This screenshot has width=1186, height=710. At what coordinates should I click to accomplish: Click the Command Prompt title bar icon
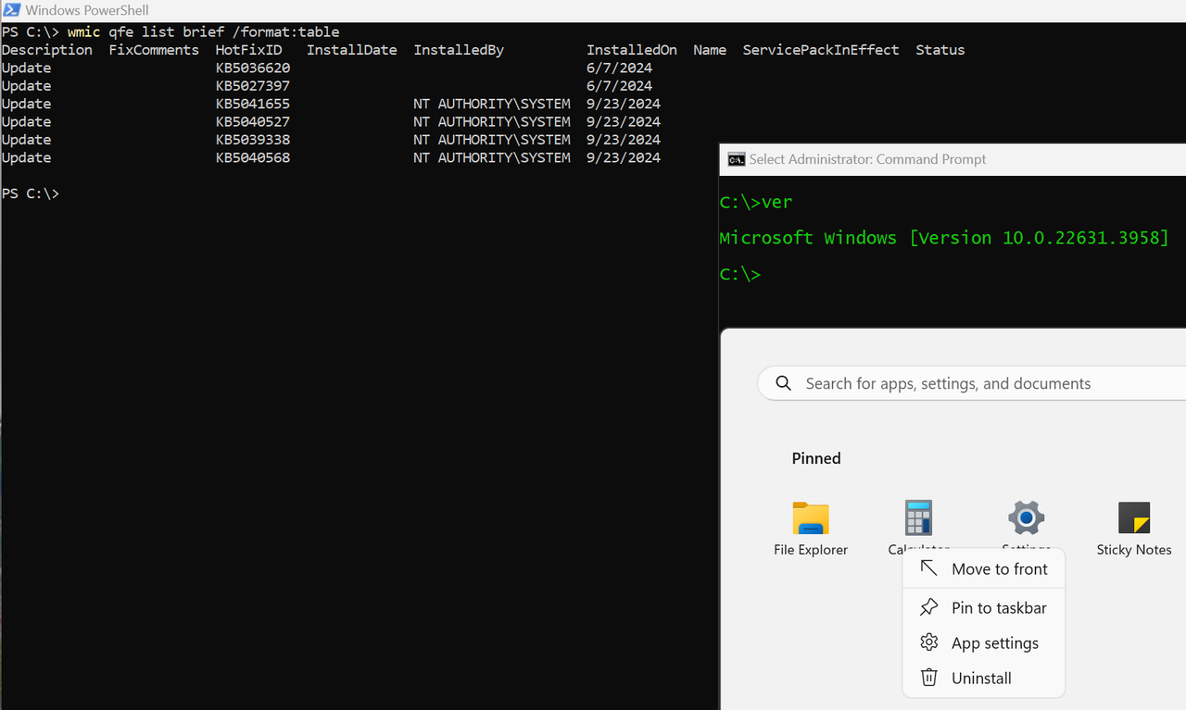(736, 159)
